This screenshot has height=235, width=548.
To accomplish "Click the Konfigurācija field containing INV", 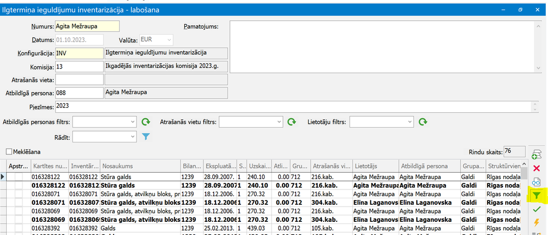I will [x=80, y=53].
